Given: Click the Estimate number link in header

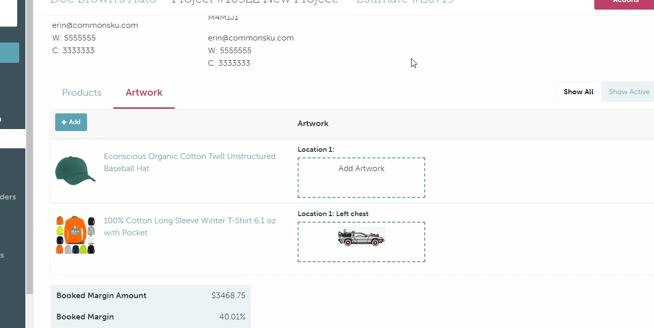Looking at the screenshot, I should pyautogui.click(x=404, y=2).
